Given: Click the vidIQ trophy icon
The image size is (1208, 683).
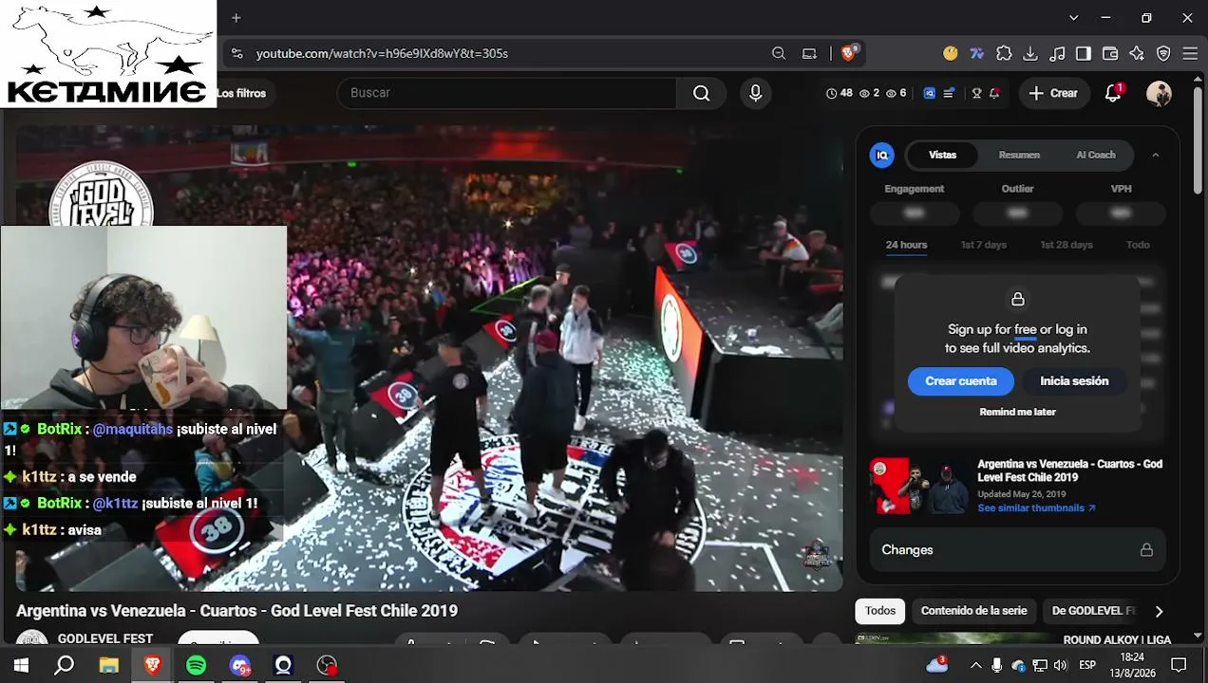Looking at the screenshot, I should 976,93.
